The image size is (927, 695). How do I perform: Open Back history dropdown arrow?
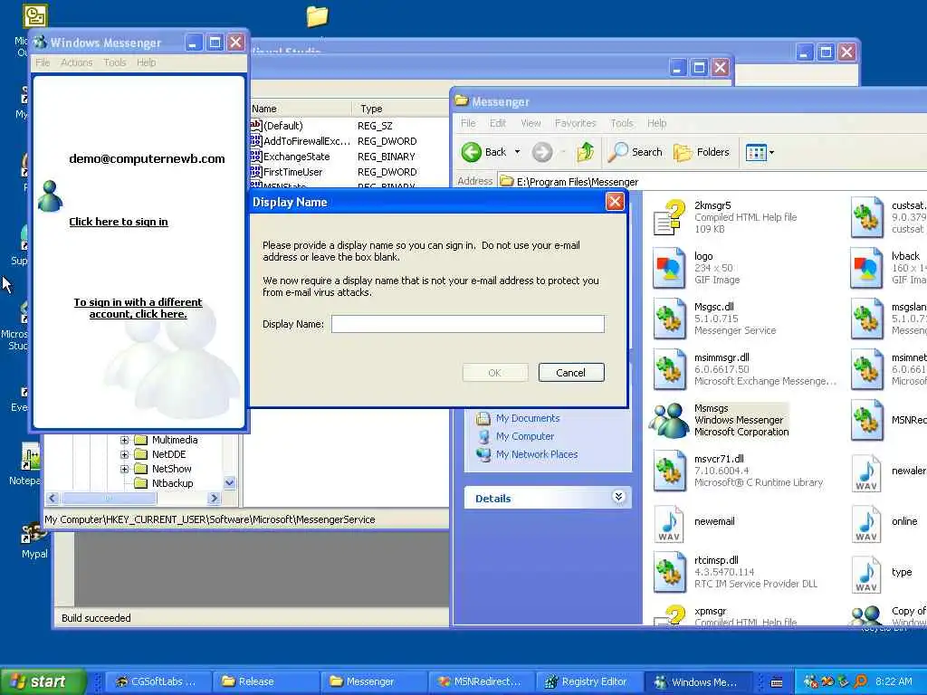pyautogui.click(x=517, y=152)
